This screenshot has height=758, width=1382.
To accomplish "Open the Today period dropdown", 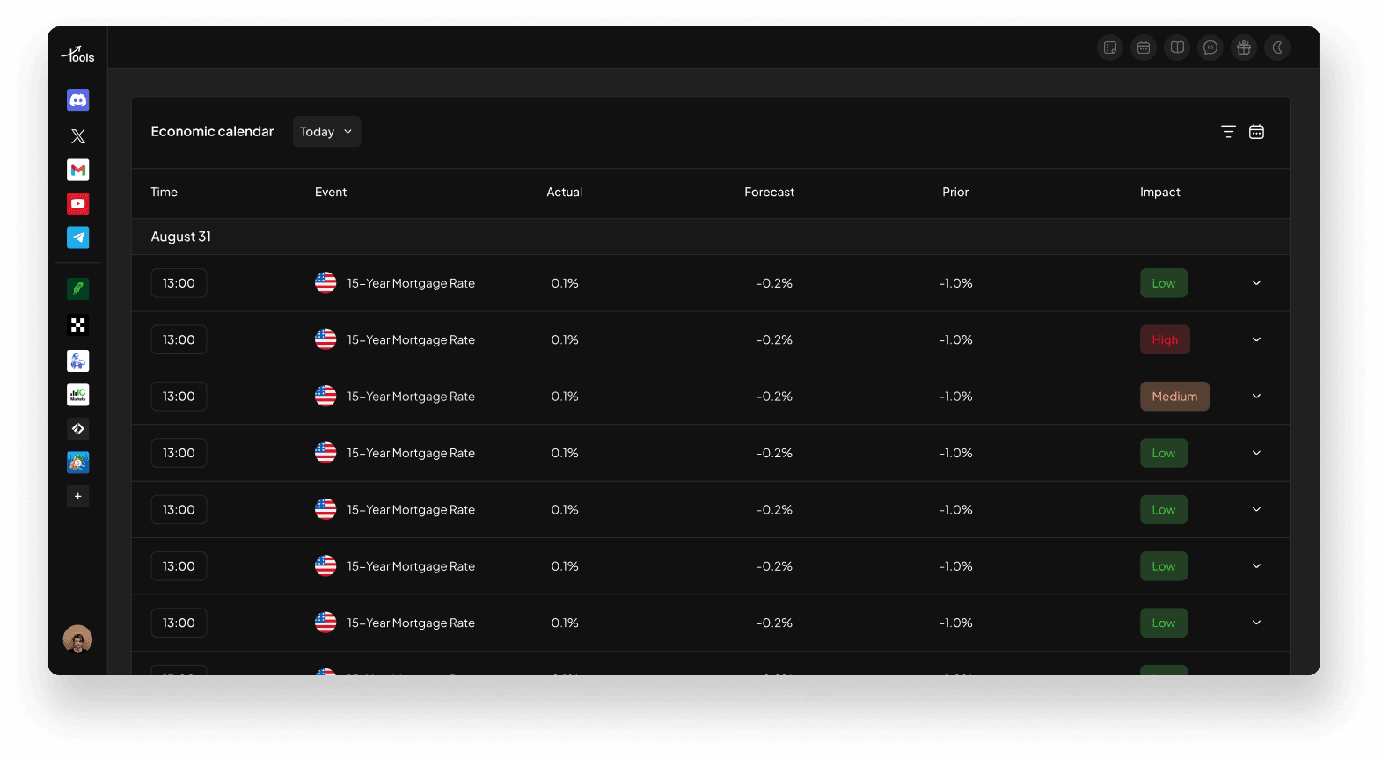I will click(326, 132).
